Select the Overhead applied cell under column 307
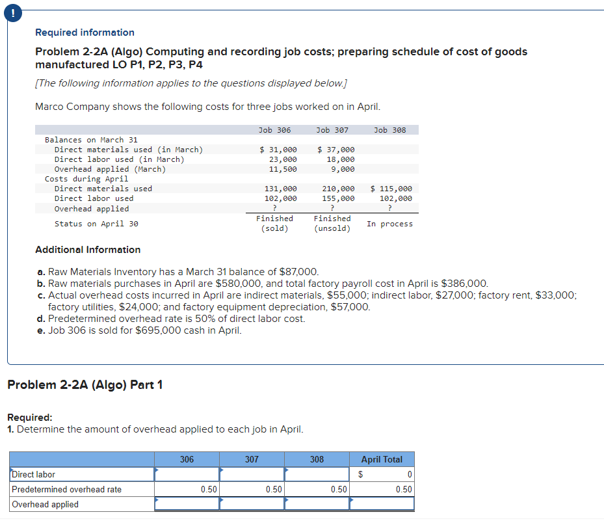 (x=254, y=504)
